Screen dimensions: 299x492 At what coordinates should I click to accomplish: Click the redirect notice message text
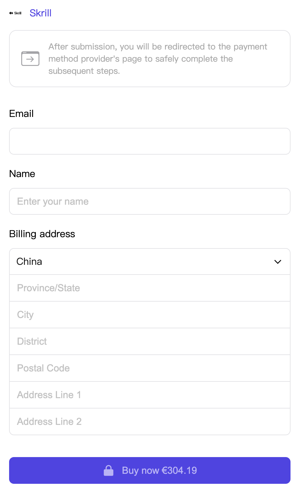tap(158, 59)
